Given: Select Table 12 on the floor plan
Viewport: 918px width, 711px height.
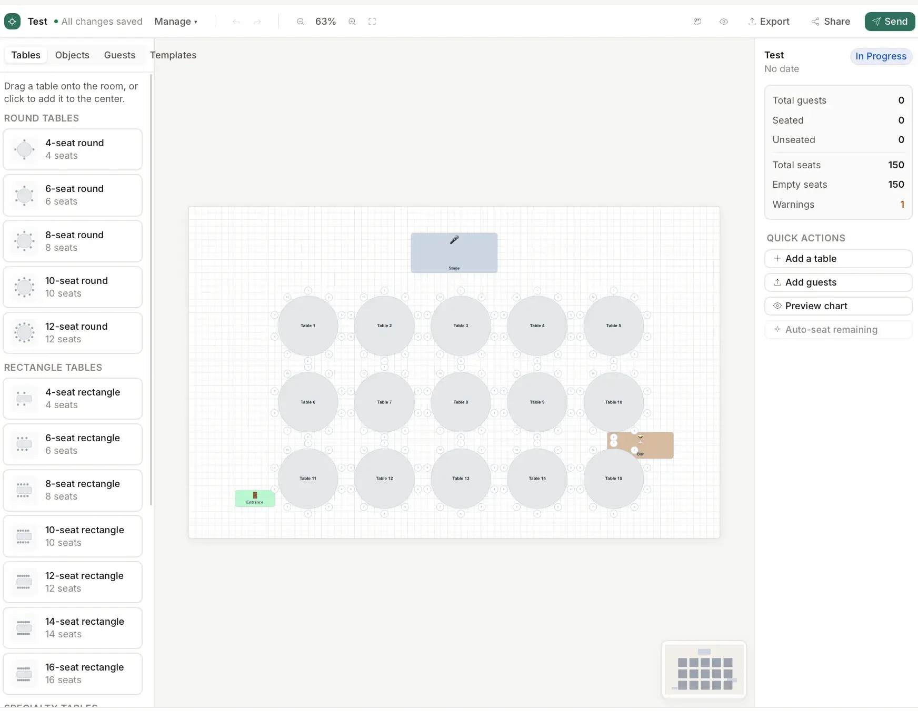Looking at the screenshot, I should click(x=384, y=478).
